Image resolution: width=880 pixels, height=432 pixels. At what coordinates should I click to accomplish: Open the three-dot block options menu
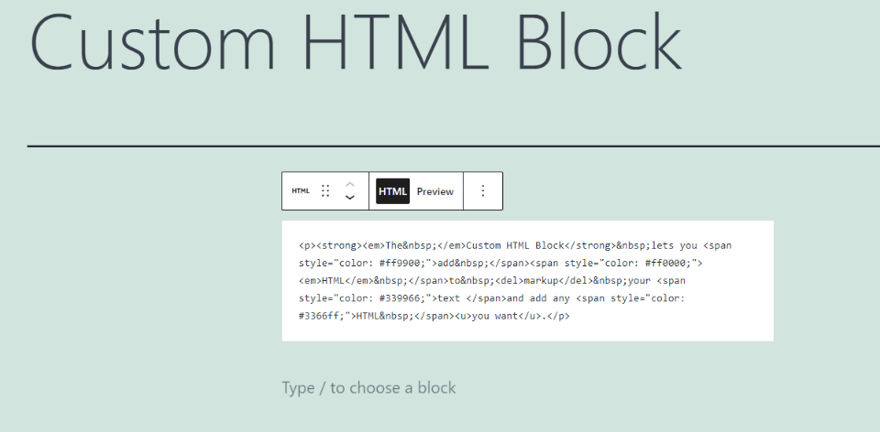tap(483, 191)
